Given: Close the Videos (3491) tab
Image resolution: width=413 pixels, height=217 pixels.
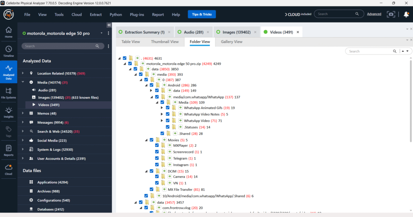Looking at the screenshot, I should coord(298,32).
